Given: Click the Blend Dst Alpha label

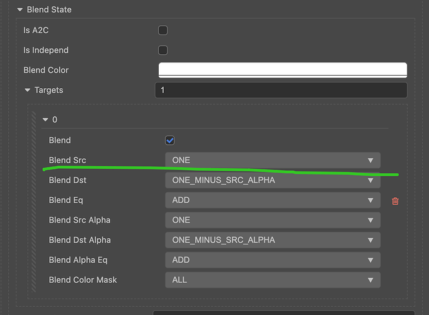Looking at the screenshot, I should (79, 240).
